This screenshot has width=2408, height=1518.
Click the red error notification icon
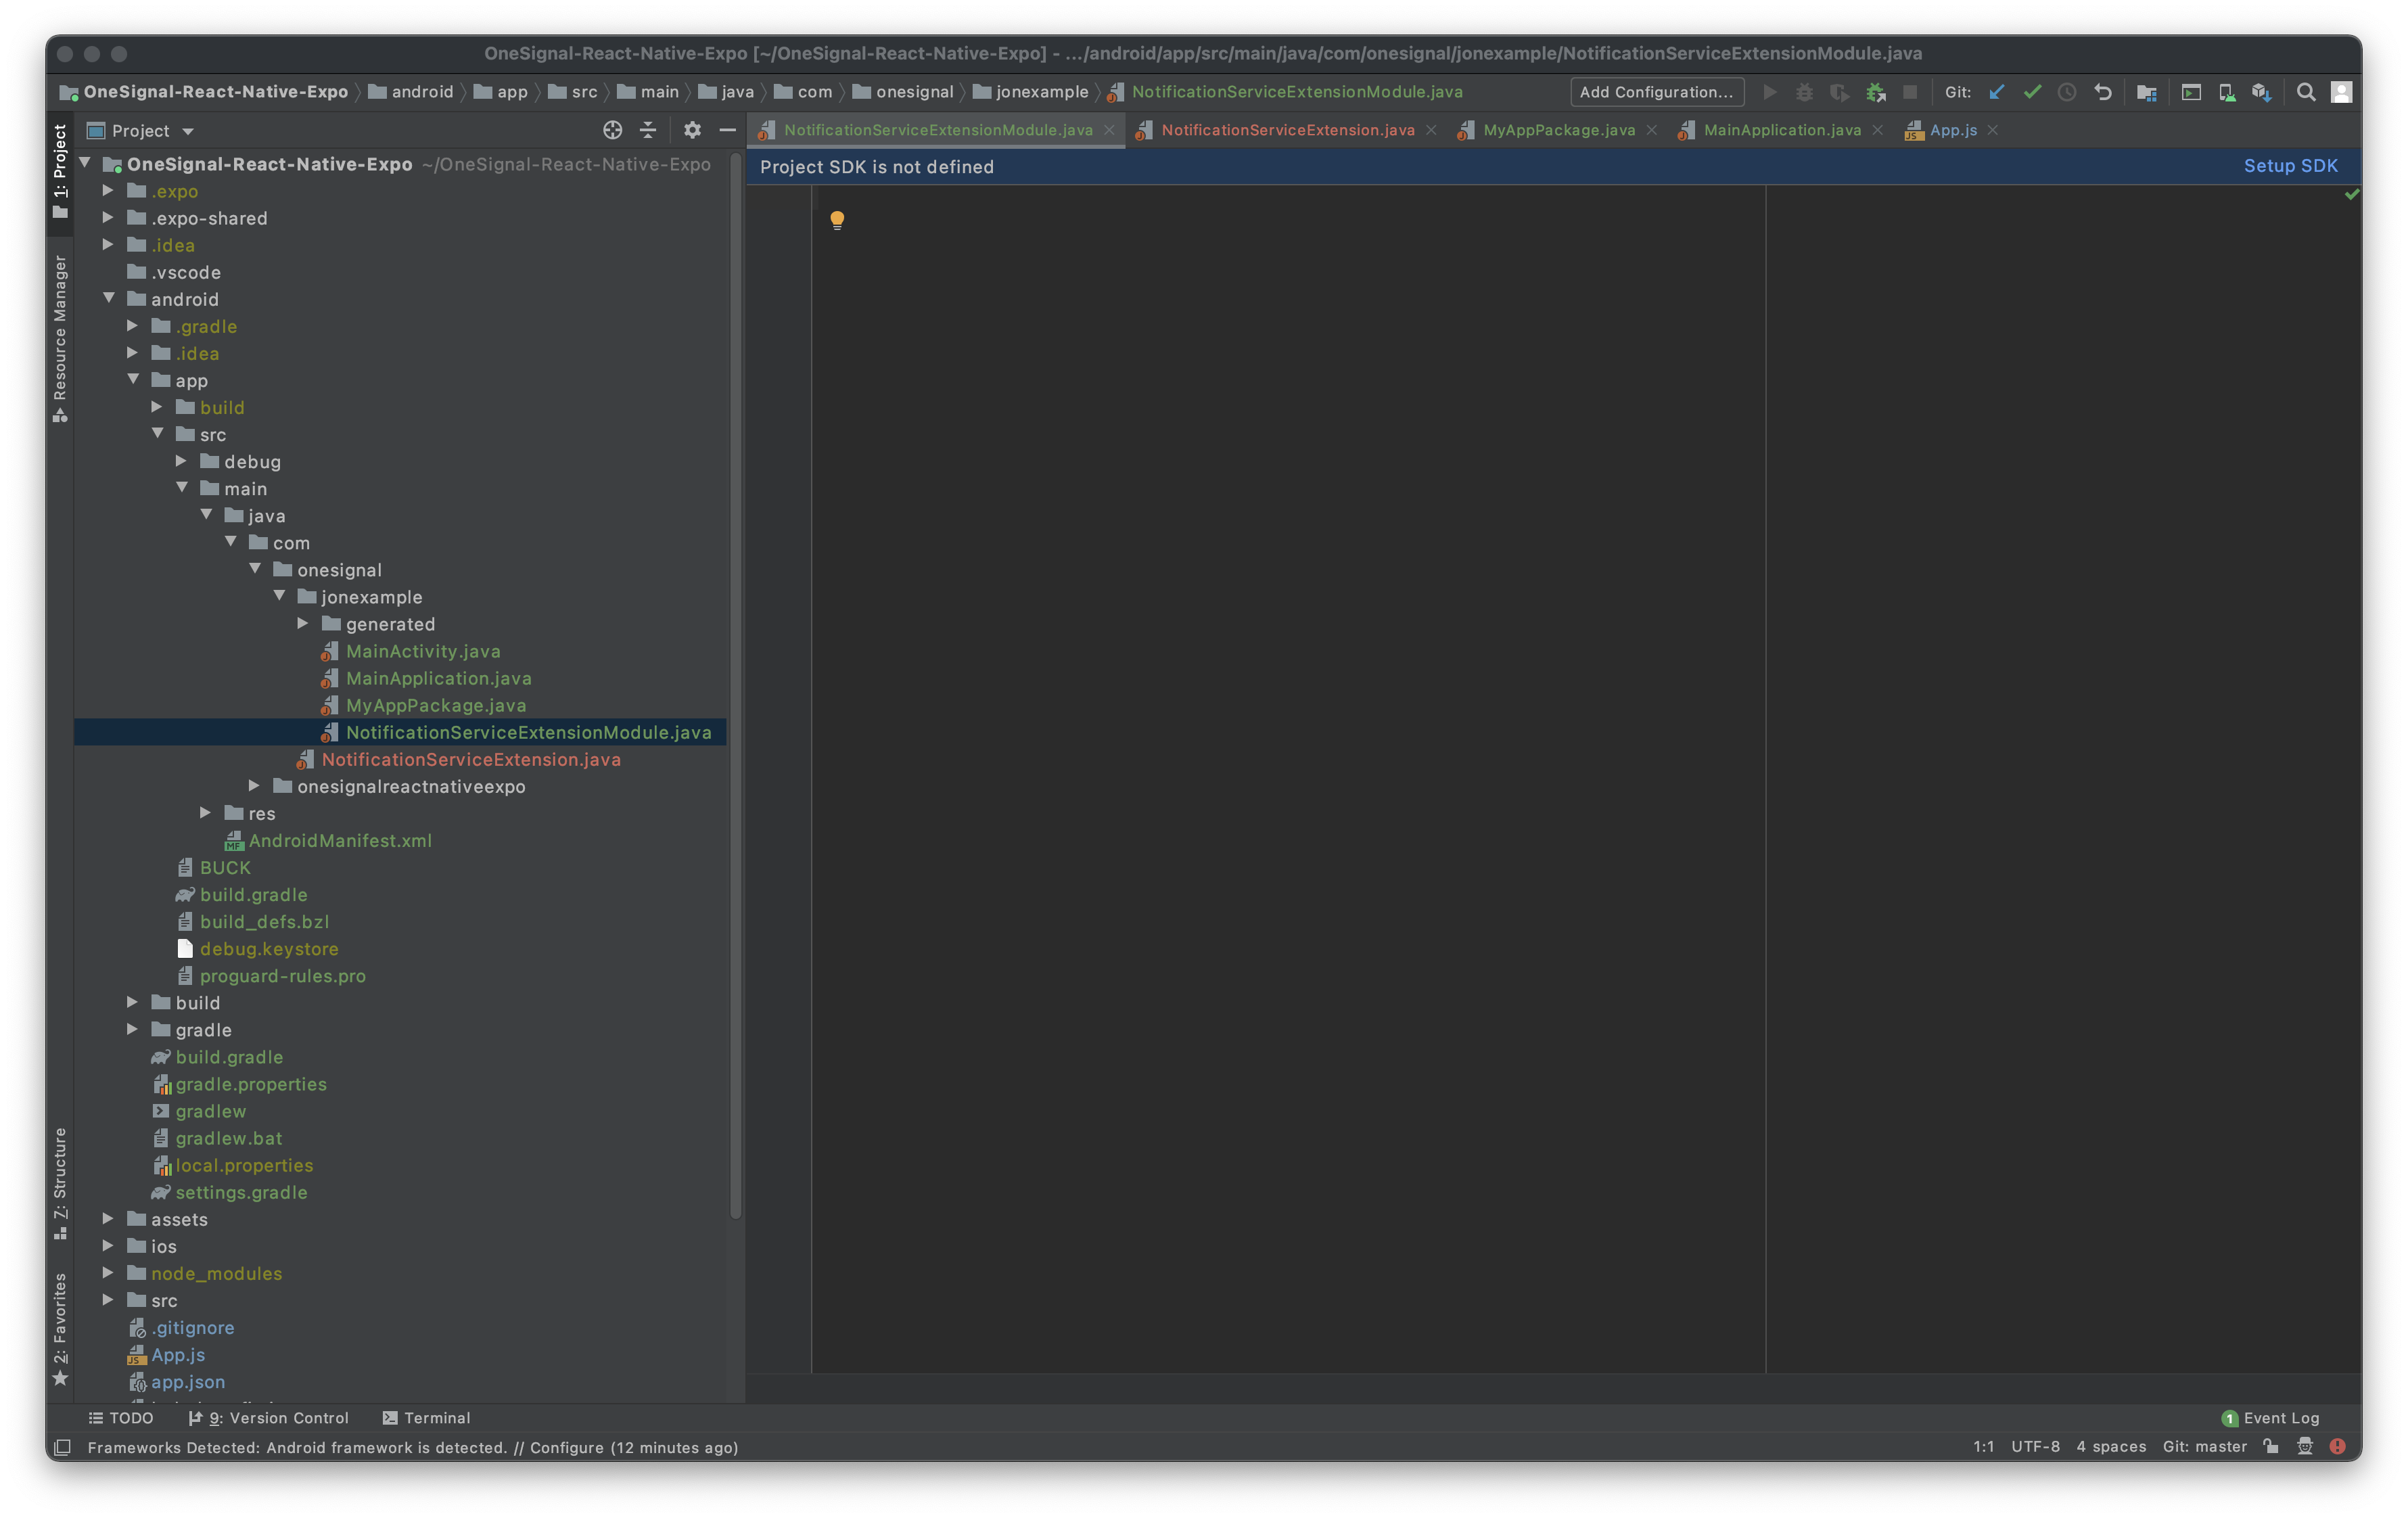point(2337,1446)
